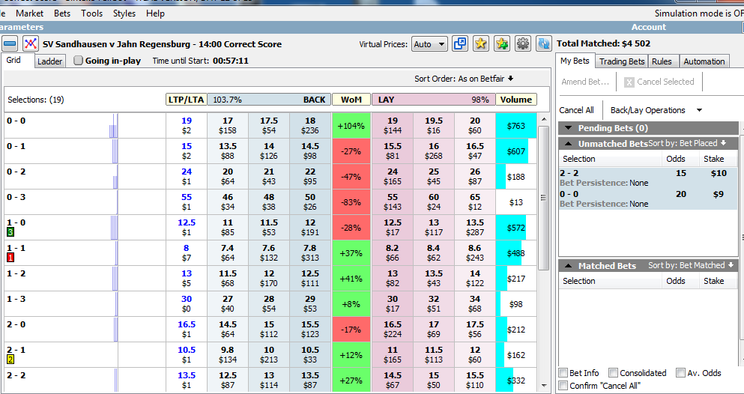Collapse the Unmatched Bets section
This screenshot has height=394, width=744.
tap(568, 144)
